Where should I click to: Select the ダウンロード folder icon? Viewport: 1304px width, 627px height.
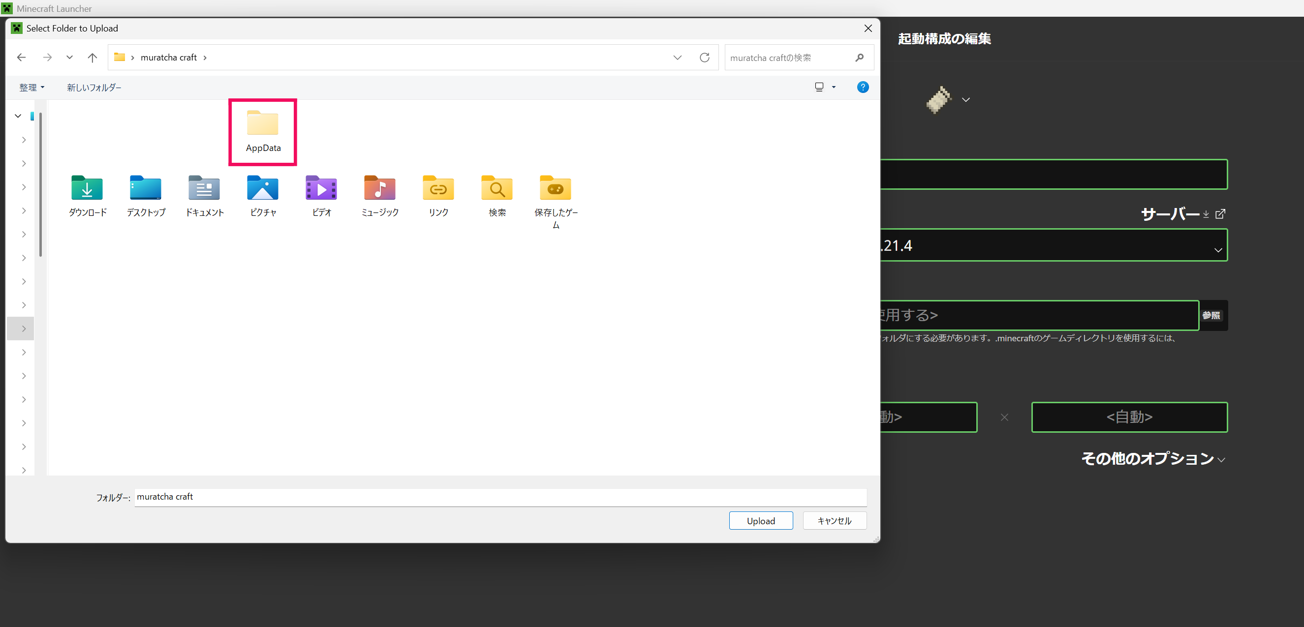click(x=87, y=189)
